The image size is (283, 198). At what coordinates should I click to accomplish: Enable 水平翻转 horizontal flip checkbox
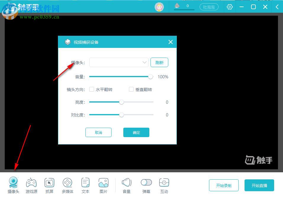pyautogui.click(x=92, y=89)
